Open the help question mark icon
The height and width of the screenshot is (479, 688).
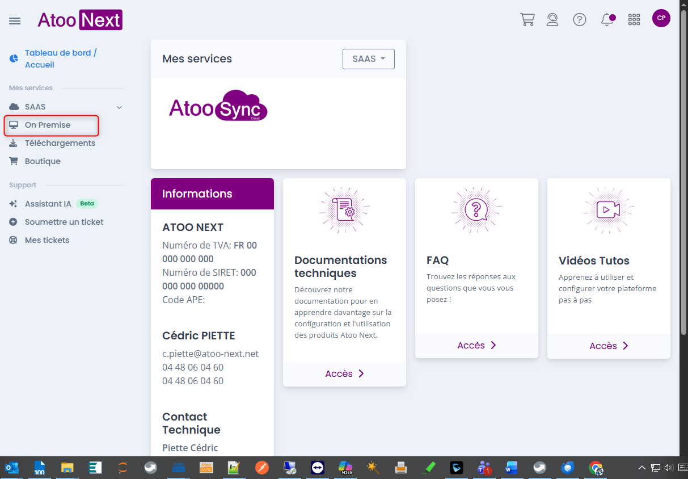pos(580,20)
